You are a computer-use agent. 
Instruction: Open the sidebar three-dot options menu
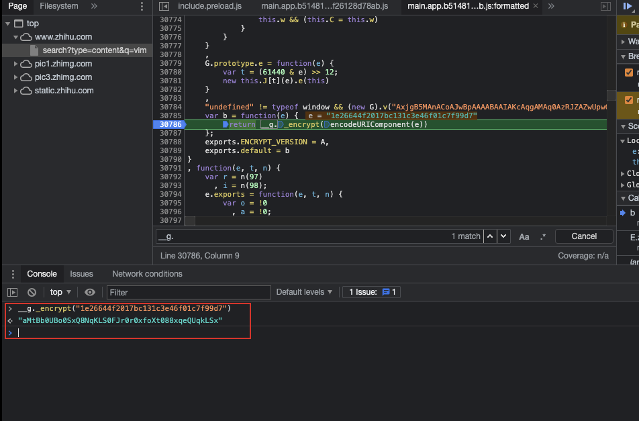point(142,6)
